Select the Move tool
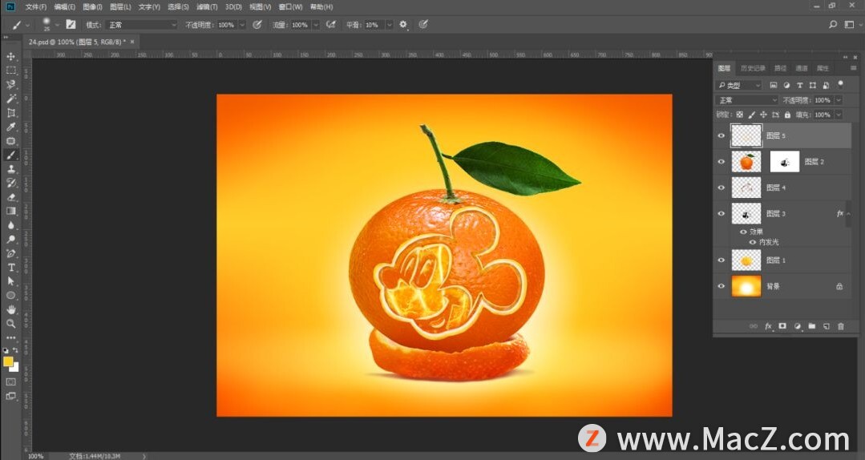865x460 pixels. click(10, 56)
